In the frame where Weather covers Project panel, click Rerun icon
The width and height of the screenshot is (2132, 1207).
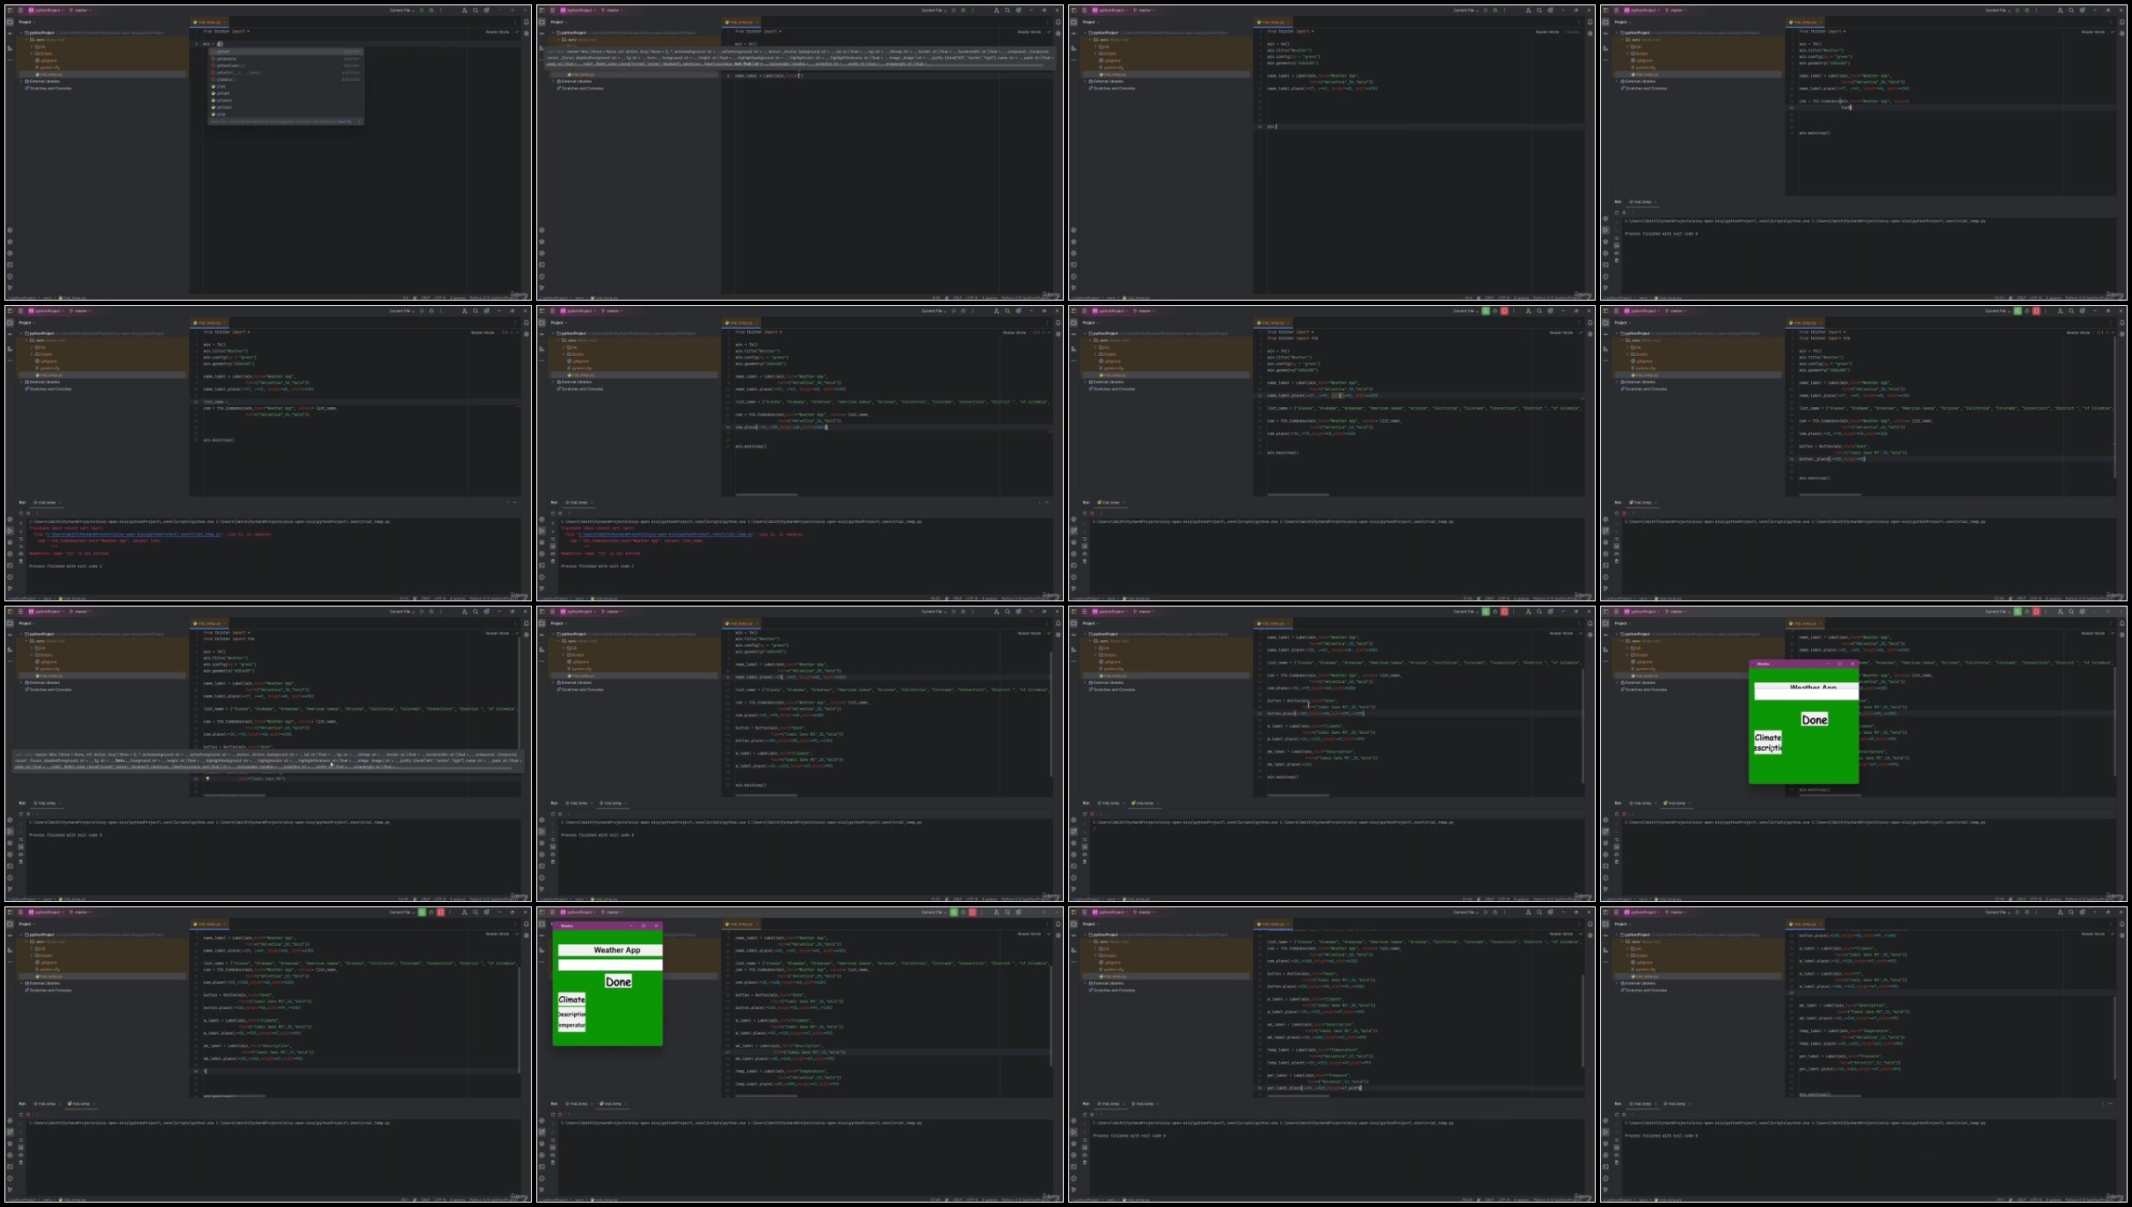point(553,1115)
